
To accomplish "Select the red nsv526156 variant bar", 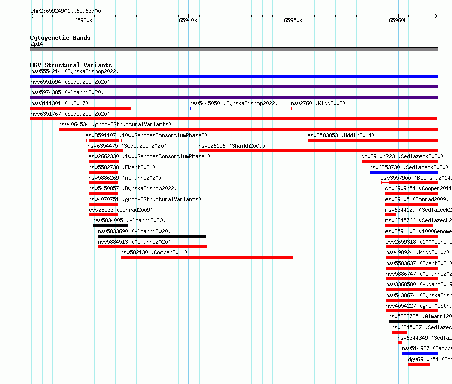I will 318,151.
